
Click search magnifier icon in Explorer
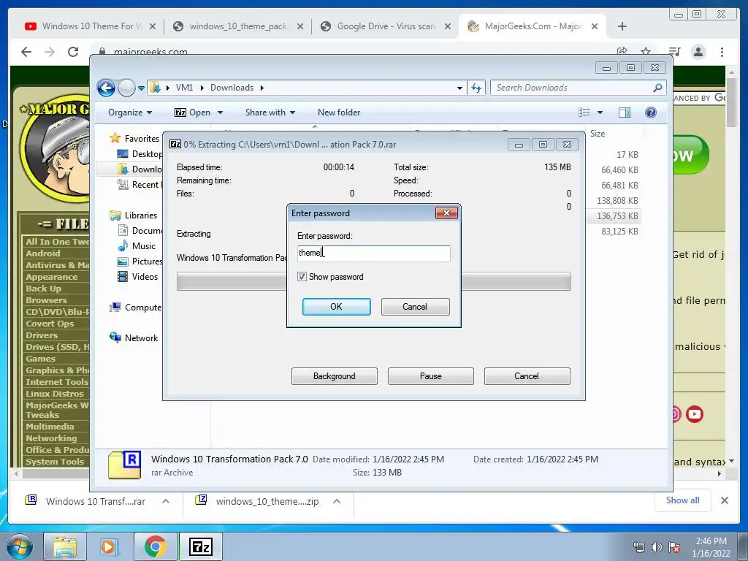pyautogui.click(x=657, y=88)
